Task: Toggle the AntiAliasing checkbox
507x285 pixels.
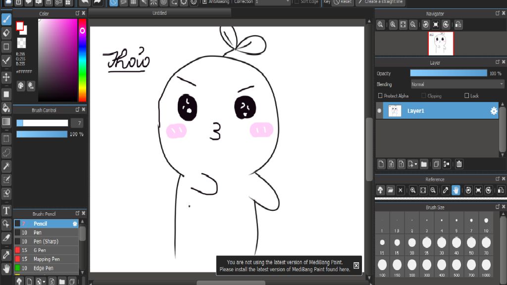Action: coord(204,2)
